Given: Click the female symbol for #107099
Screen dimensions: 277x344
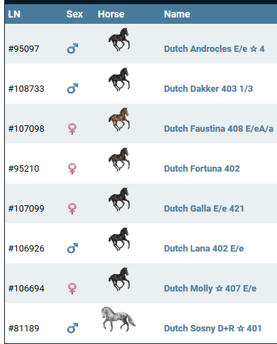Looking at the screenshot, I should [72, 209].
